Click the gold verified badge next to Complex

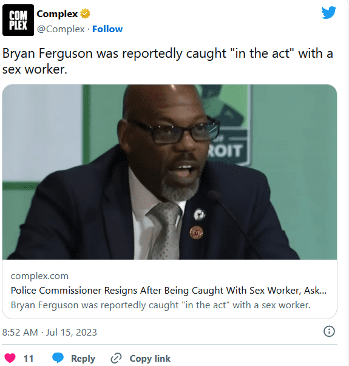click(x=85, y=14)
